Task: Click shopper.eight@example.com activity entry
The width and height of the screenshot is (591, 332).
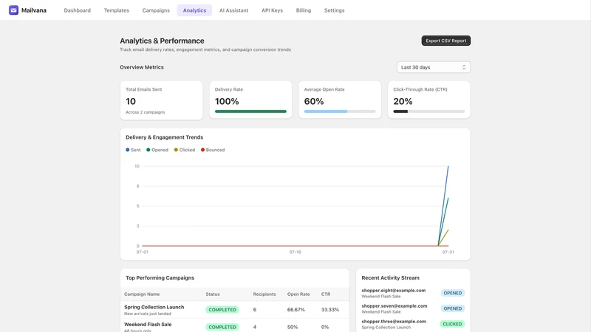Action: [413, 293]
